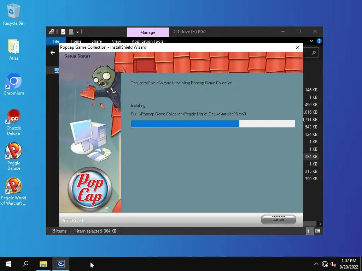362x271 pixels.
Task: Open File Explorer from the taskbar
Action: [43, 264]
